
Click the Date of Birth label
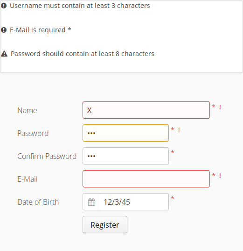tap(38, 202)
